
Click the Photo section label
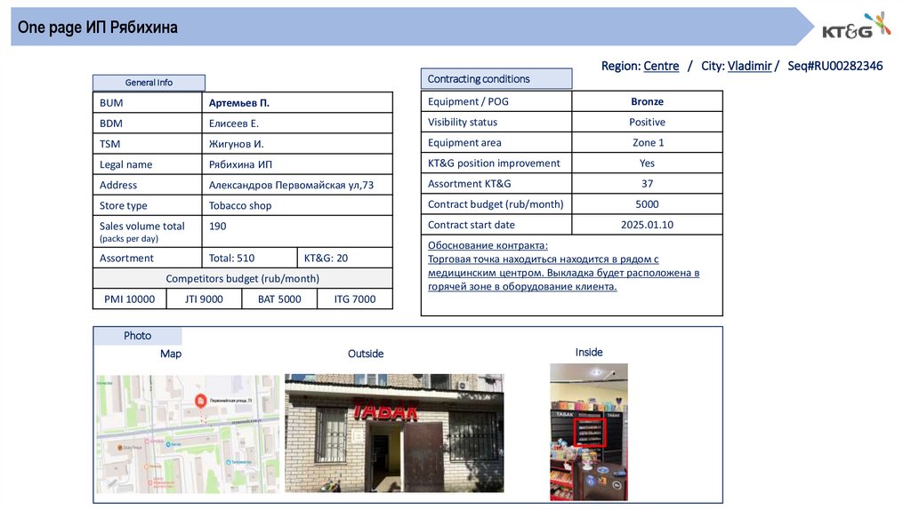(138, 335)
